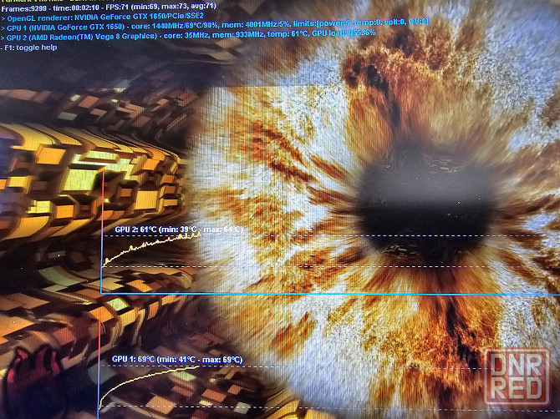Select the OpenGL renderer GTX 1650 line
560x419 pixels.
tap(103, 17)
